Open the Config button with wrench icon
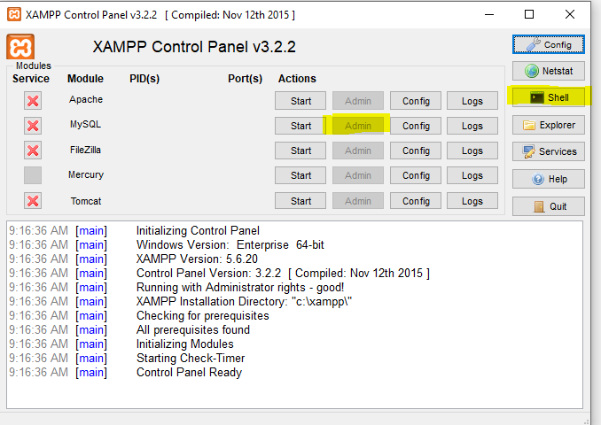 (549, 45)
